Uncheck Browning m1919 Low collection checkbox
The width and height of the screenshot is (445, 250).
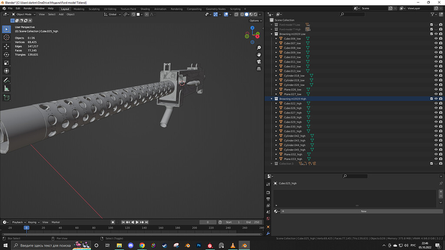[432, 34]
